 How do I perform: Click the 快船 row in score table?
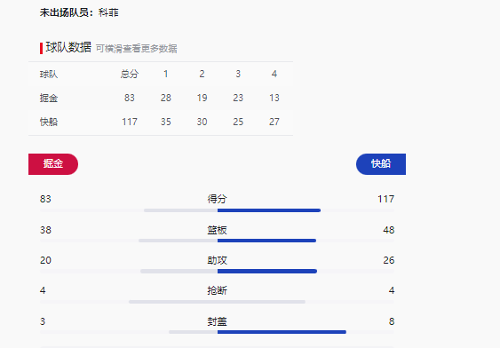pos(161,122)
